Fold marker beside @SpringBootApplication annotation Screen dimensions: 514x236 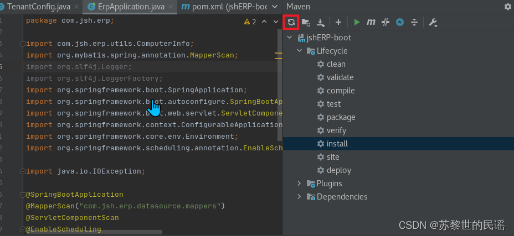point(23,195)
